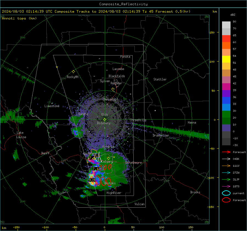
Task: Click the Cochrane city label
Action: pyautogui.click(x=90, y=154)
